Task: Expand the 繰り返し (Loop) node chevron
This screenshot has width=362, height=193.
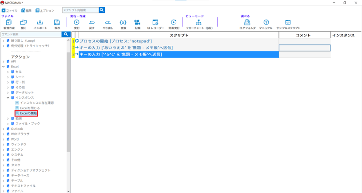Action: 4,40
